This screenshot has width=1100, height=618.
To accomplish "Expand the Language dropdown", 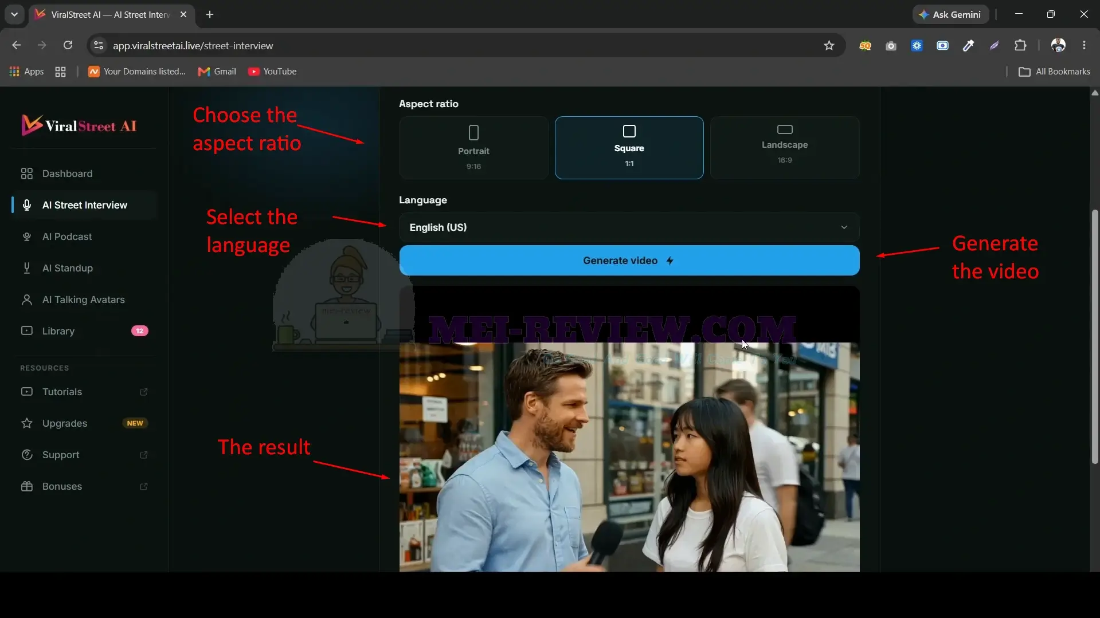I will tap(629, 227).
